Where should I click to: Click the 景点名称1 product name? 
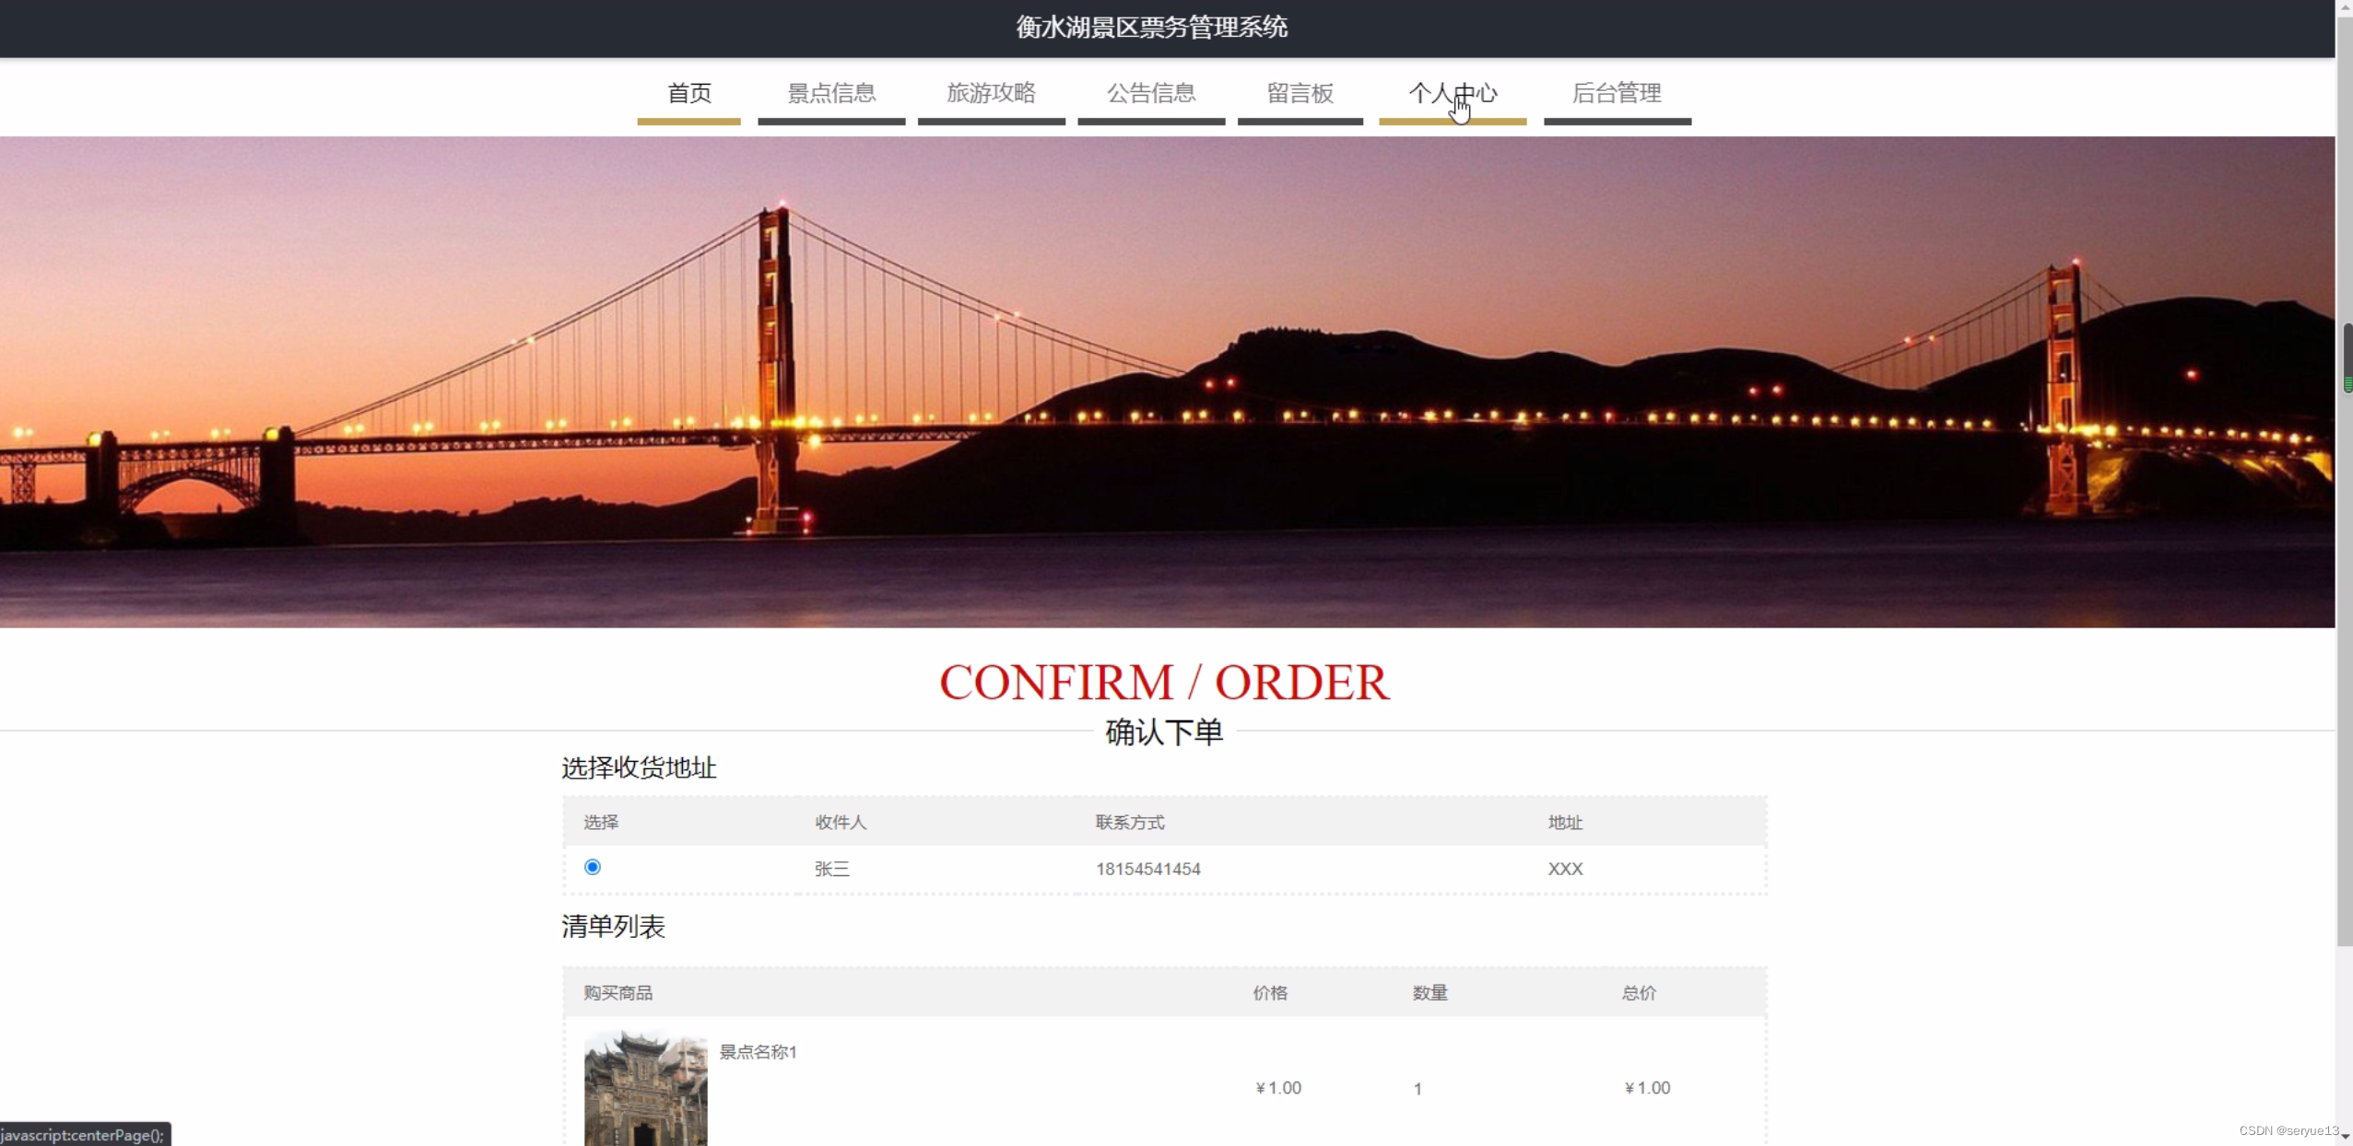(x=758, y=1052)
